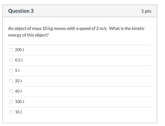Mark the 20 J radio button

coord(11,81)
